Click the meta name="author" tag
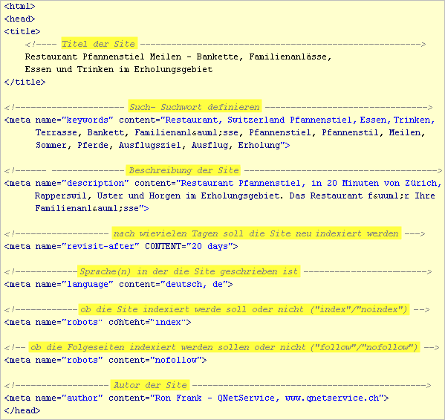This screenshot has width=445, height=420. (x=196, y=398)
